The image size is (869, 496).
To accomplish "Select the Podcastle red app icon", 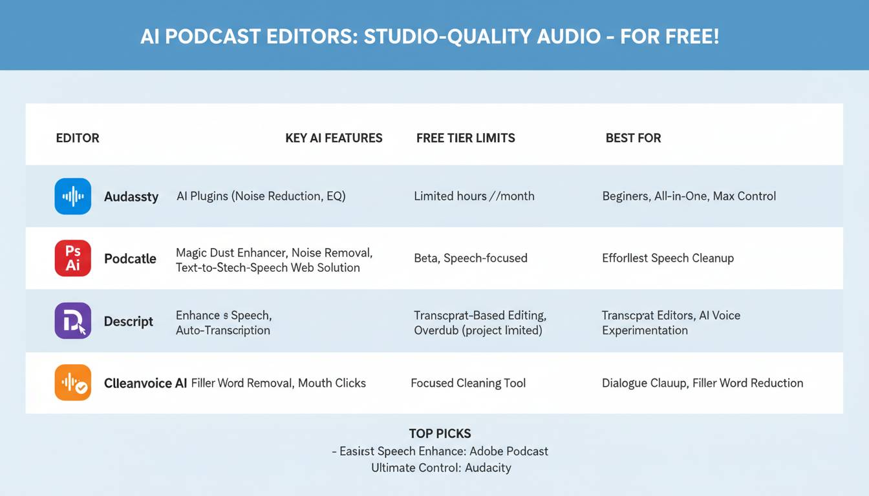I will (x=72, y=258).
